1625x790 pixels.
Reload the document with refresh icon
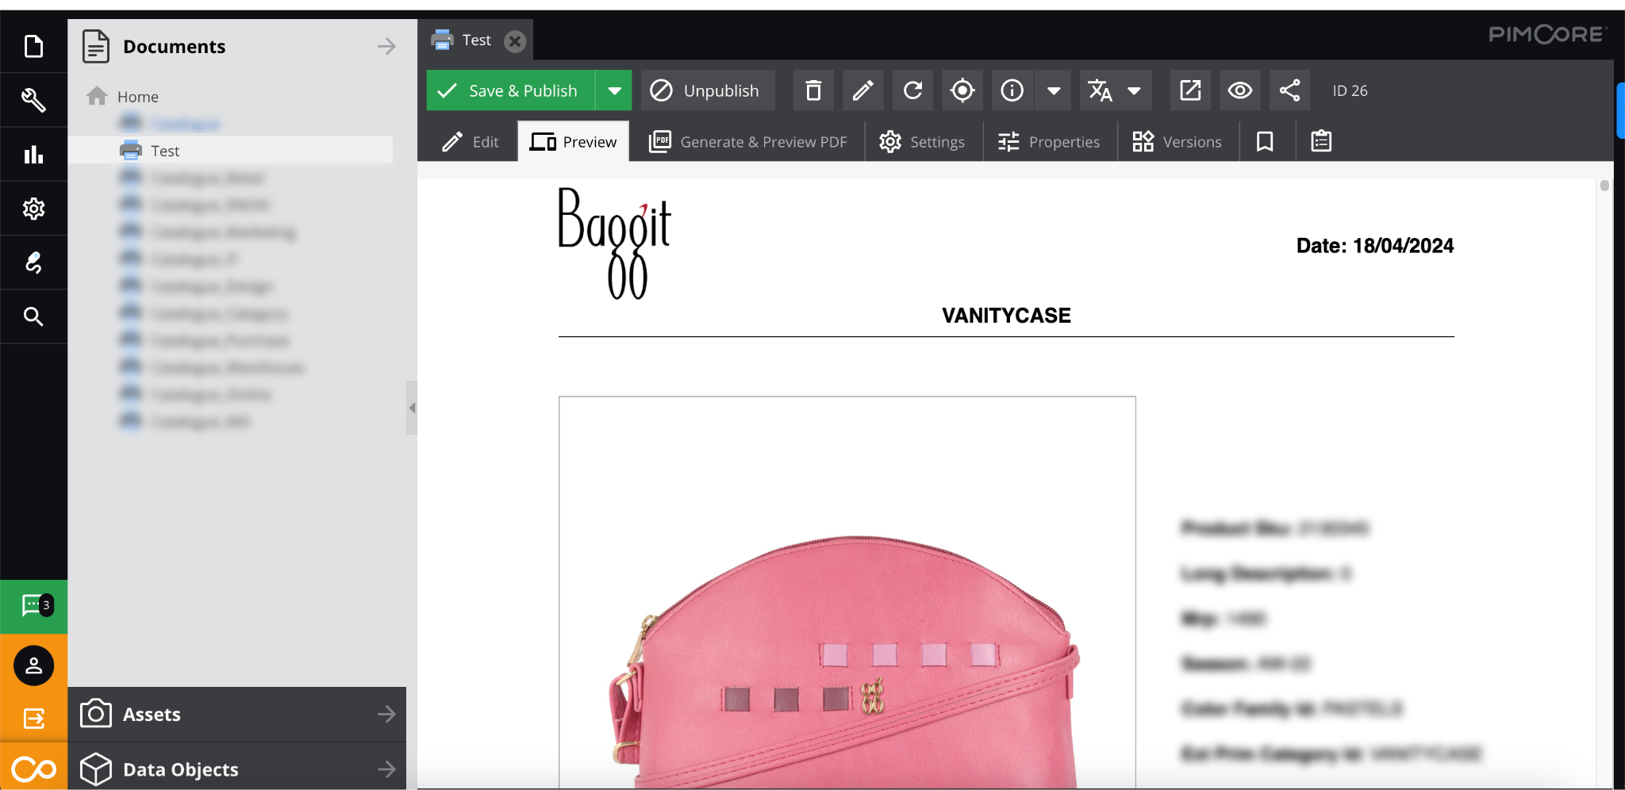pos(912,90)
